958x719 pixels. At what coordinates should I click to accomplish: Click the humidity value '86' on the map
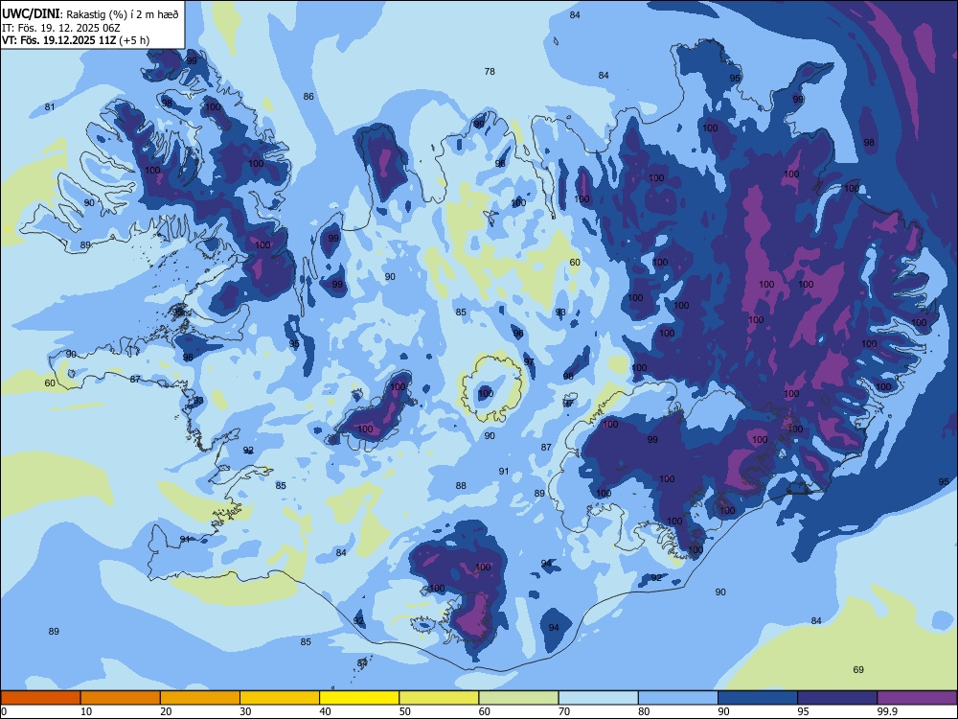click(308, 97)
